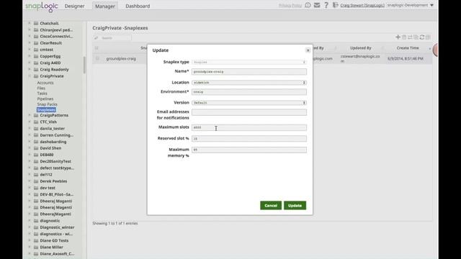Click the folder icon for dev test
The width and height of the screenshot is (461, 259).
[x=36, y=188]
